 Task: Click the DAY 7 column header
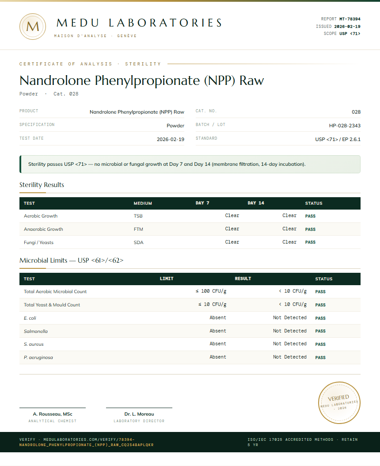pos(202,203)
